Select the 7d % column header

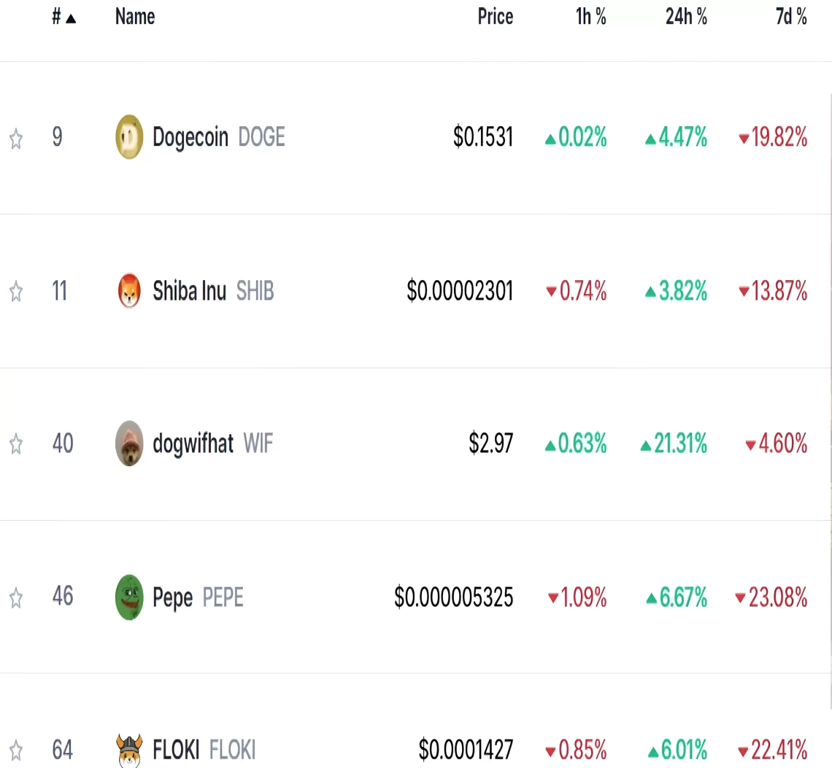790,17
